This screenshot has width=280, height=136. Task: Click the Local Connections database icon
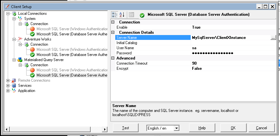pyautogui.click(x=14, y=14)
